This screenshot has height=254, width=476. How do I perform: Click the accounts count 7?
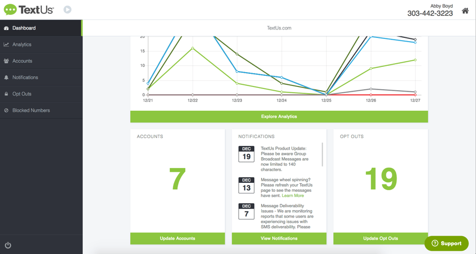pos(177,179)
